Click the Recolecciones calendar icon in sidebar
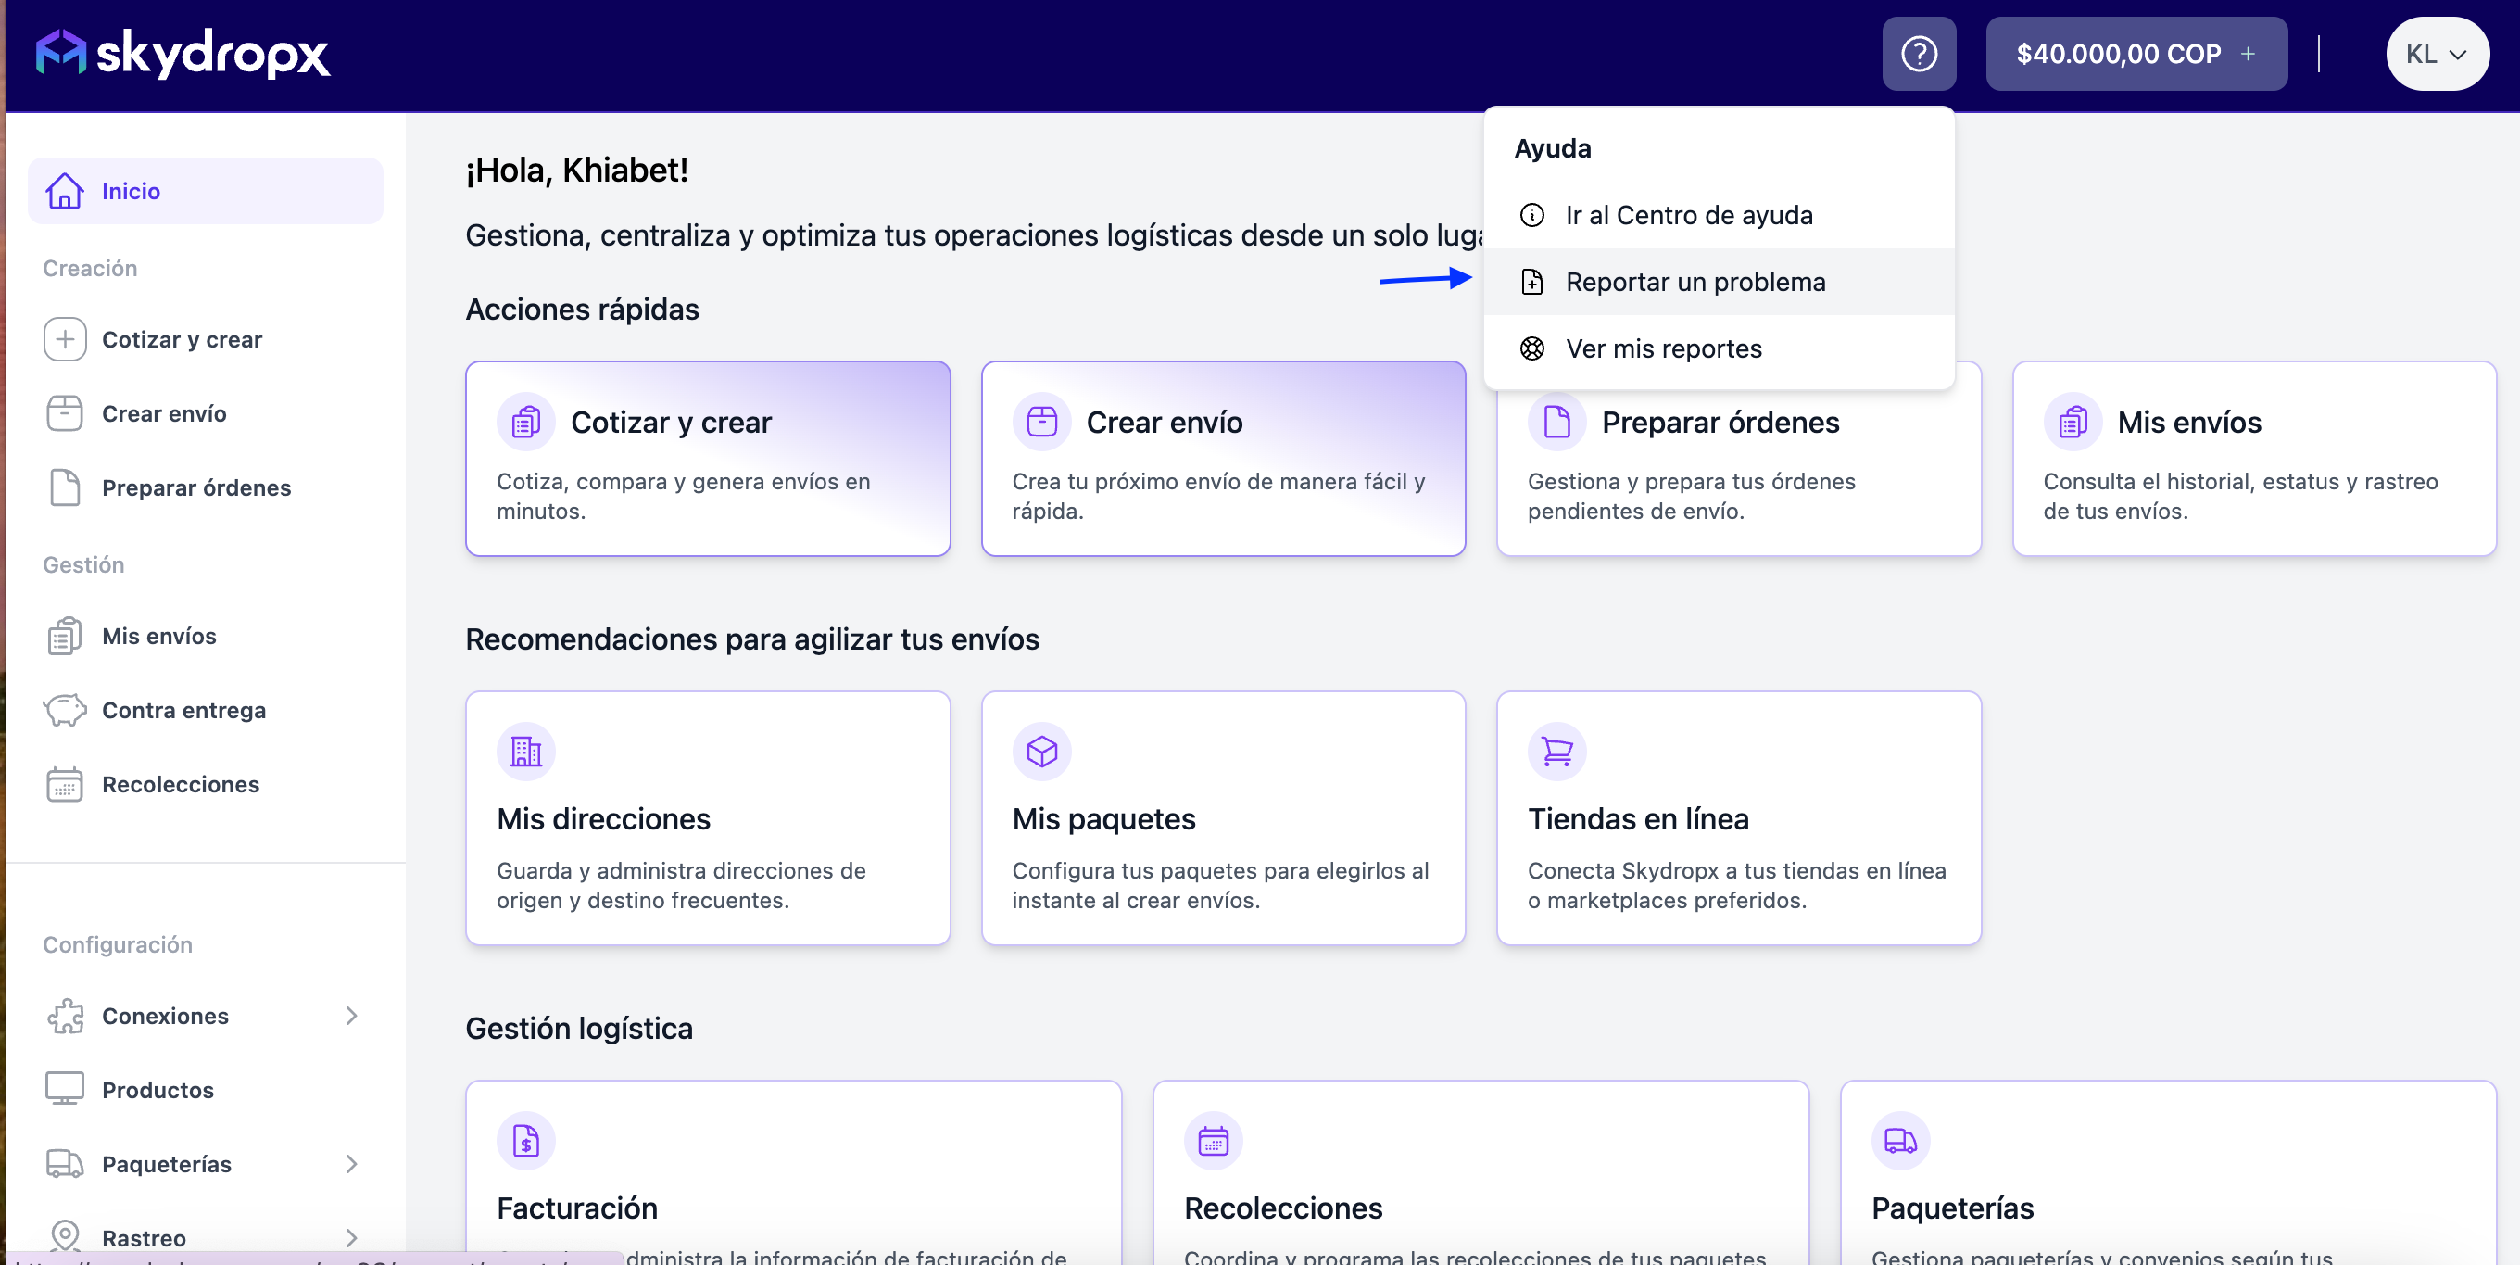2520x1265 pixels. point(65,785)
